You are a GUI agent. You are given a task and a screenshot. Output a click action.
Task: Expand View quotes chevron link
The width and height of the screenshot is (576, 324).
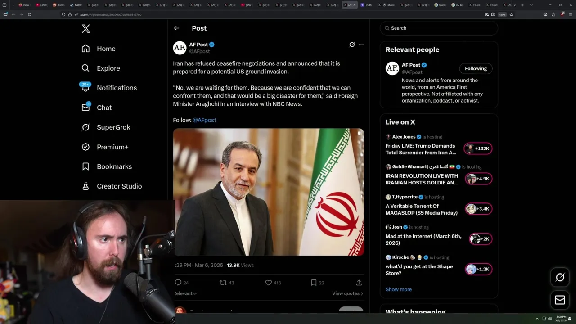pyautogui.click(x=347, y=293)
